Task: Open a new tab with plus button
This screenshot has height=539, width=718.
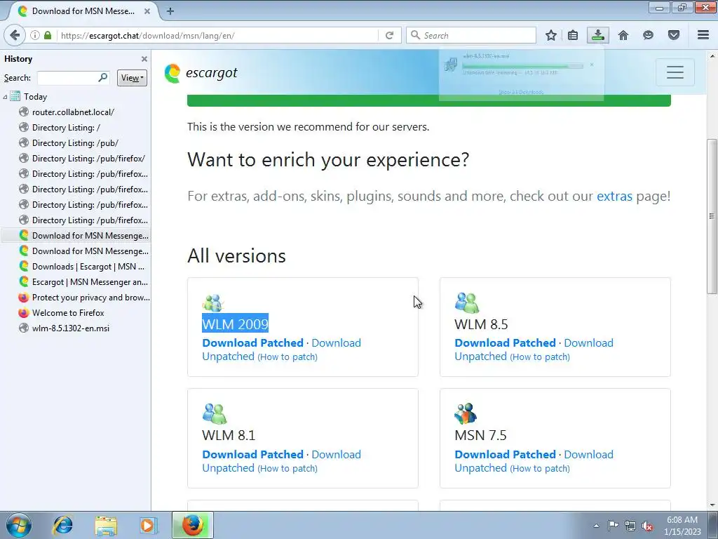Action: [x=170, y=11]
